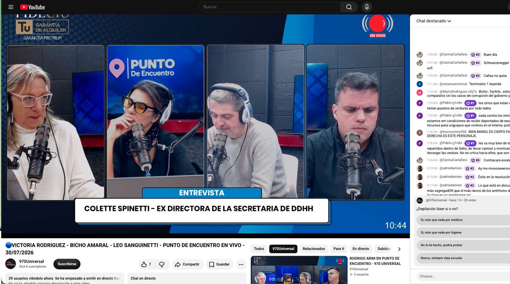Open the 970Universal channel name link
Image resolution: width=510 pixels, height=284 pixels.
[31, 261]
